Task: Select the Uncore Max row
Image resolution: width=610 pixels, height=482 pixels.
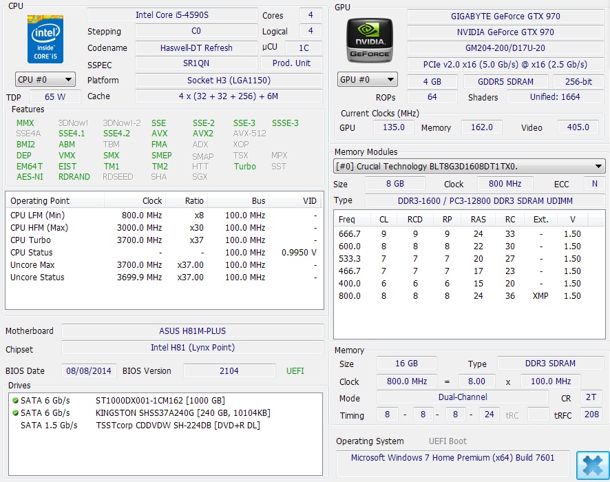Action: pos(164,265)
